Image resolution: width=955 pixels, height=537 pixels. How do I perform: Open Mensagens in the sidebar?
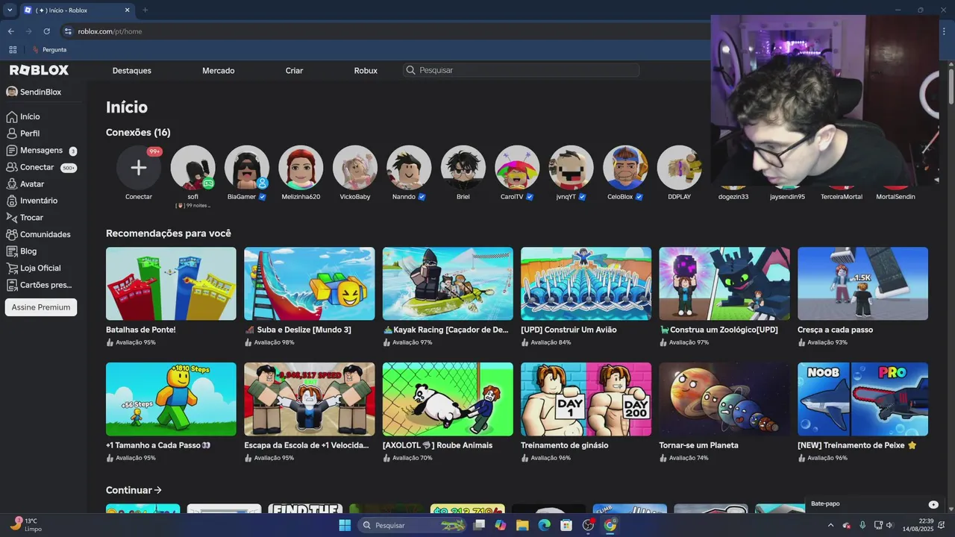click(41, 151)
